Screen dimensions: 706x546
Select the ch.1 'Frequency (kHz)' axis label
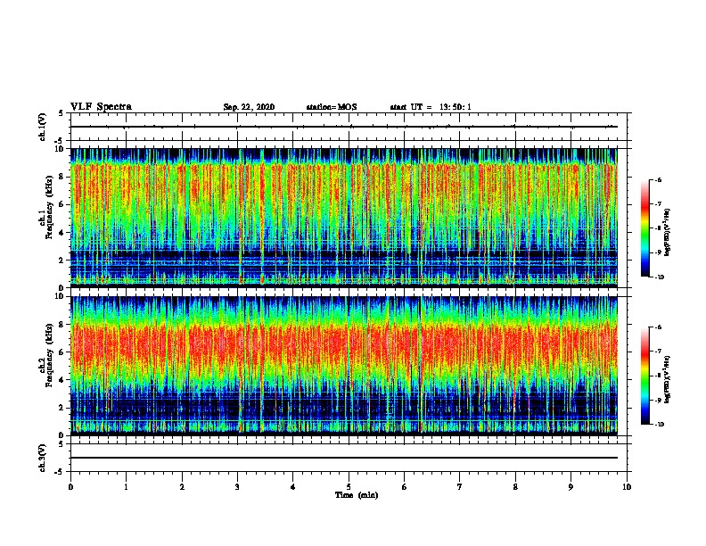pos(49,207)
